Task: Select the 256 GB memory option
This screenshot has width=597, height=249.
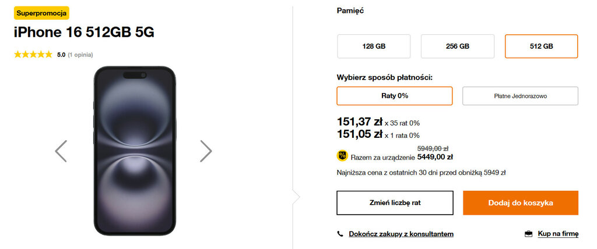Action: [x=458, y=47]
